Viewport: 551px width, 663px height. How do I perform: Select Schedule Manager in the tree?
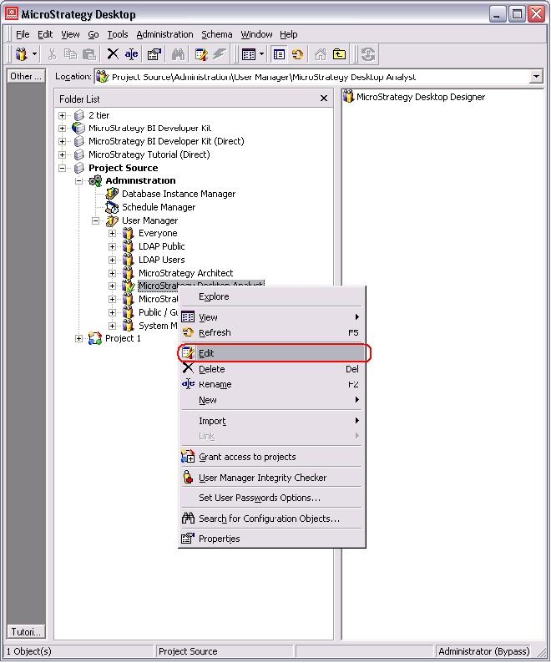[158, 207]
